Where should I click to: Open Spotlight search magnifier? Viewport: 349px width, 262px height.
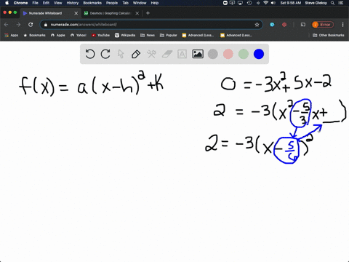[x=332, y=3]
